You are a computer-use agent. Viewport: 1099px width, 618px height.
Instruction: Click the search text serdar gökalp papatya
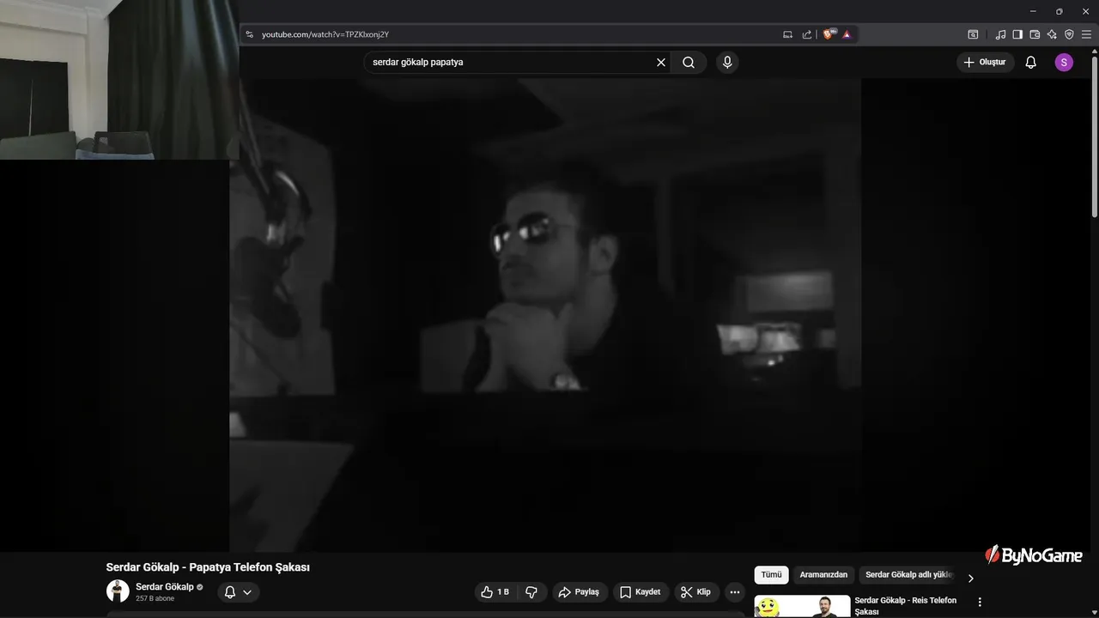[x=418, y=63]
